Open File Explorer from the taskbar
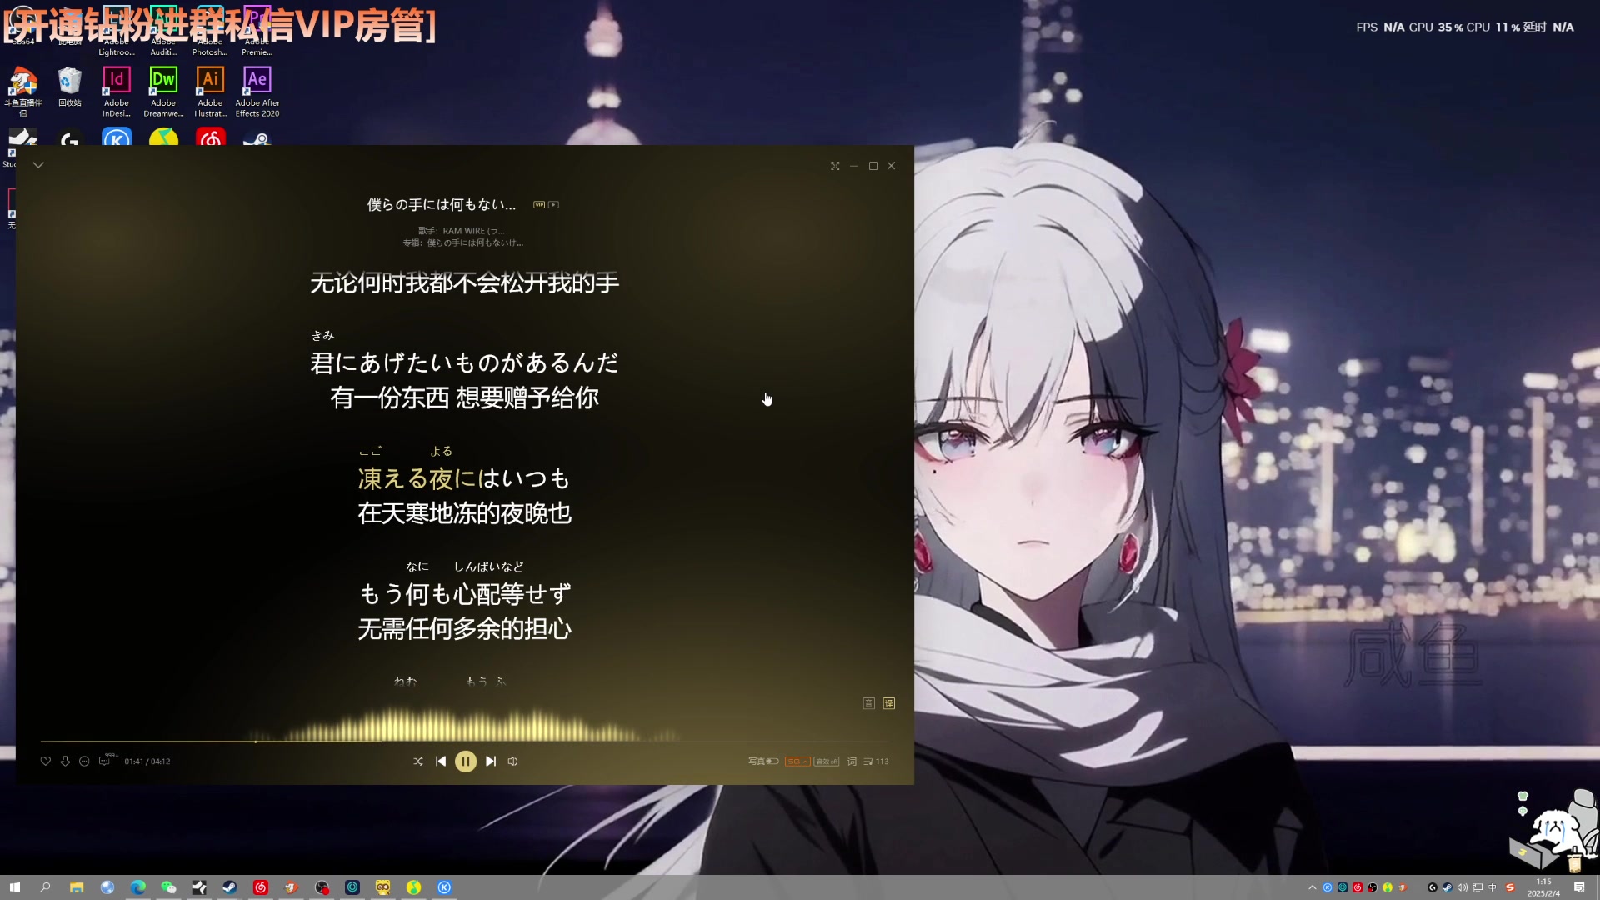1600x900 pixels. coord(77,887)
